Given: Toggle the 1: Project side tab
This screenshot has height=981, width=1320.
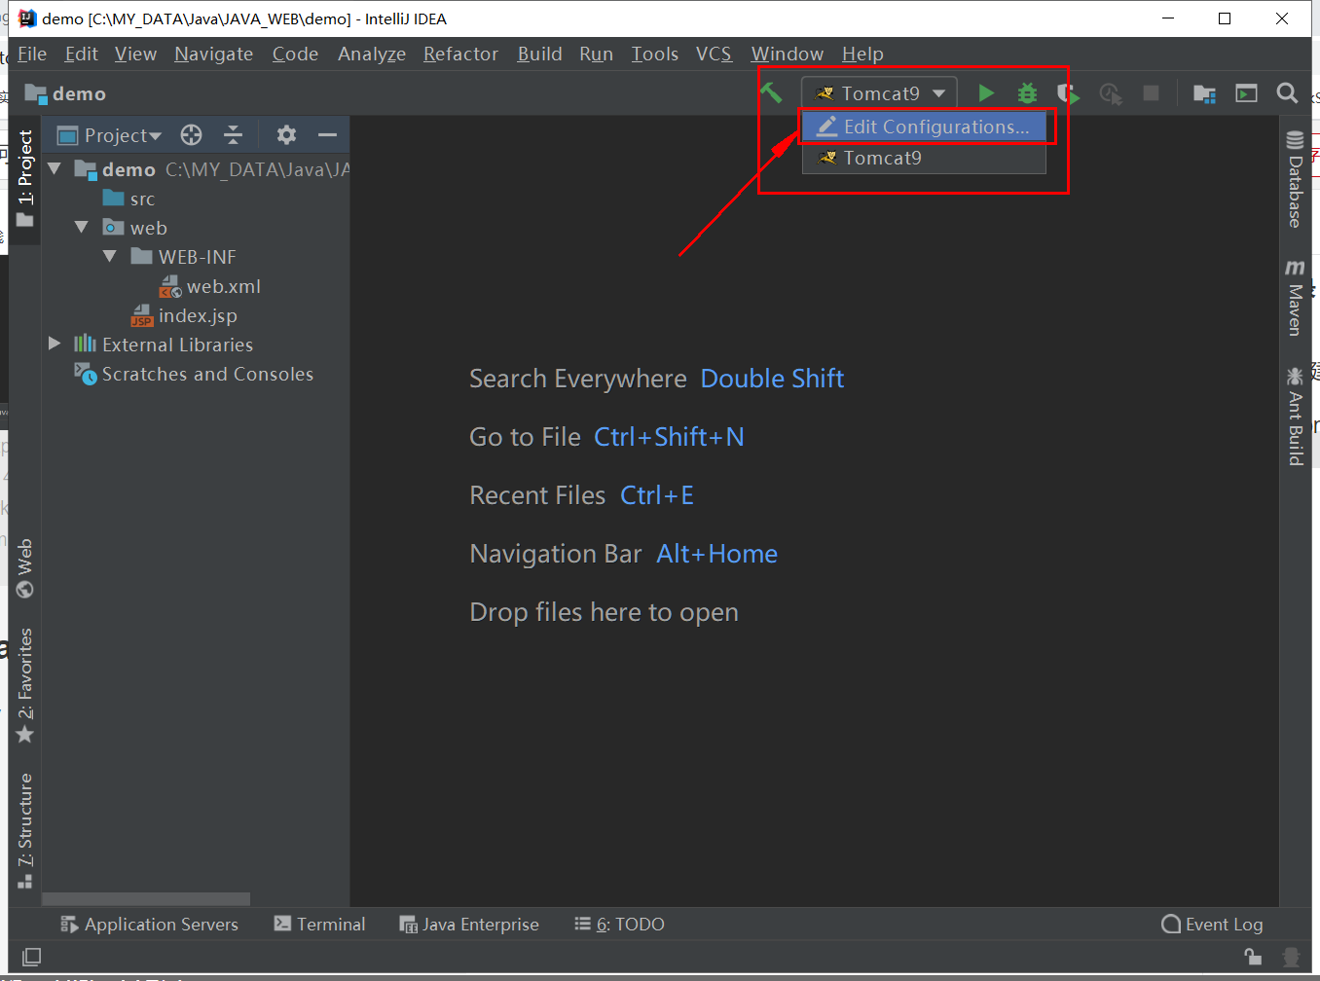Looking at the screenshot, I should coord(25,178).
